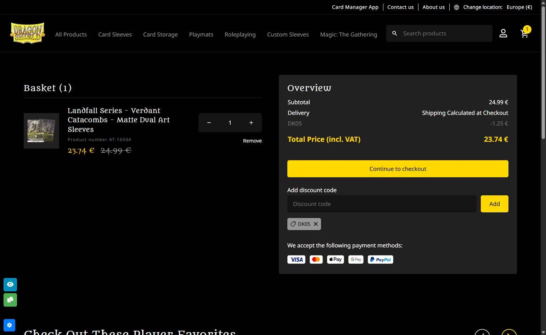546x335 pixels.
Task: Click the Basket (1) heading
Action: click(x=47, y=88)
